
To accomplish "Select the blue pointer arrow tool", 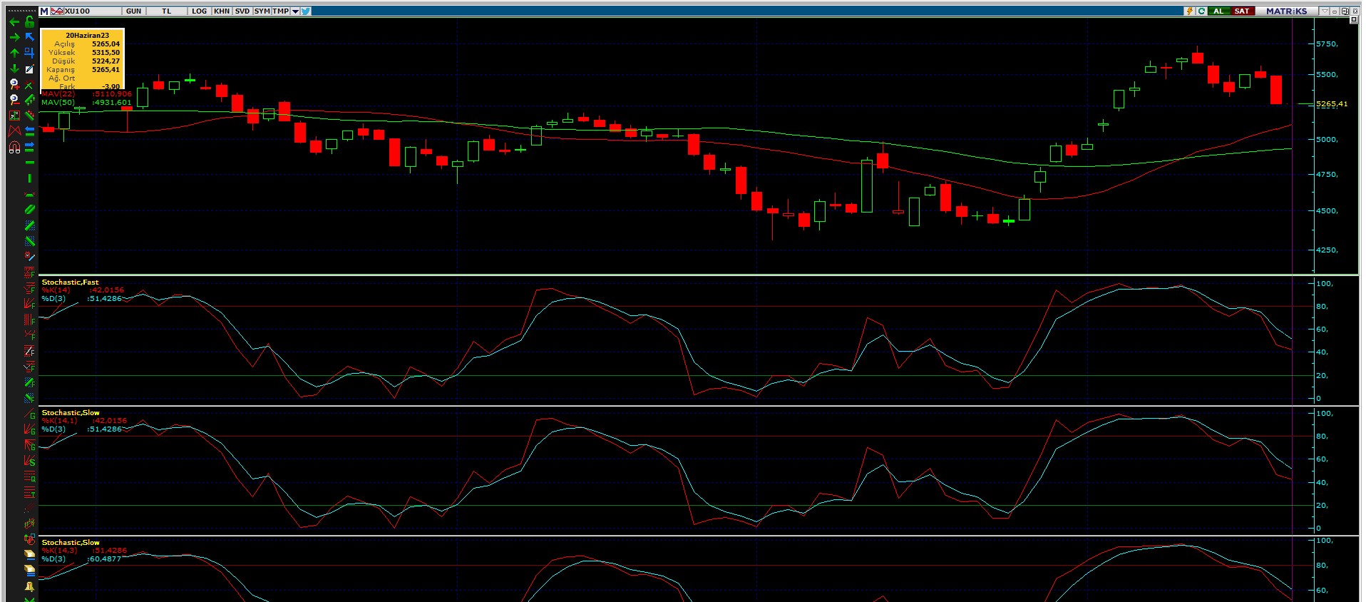I will (x=30, y=37).
